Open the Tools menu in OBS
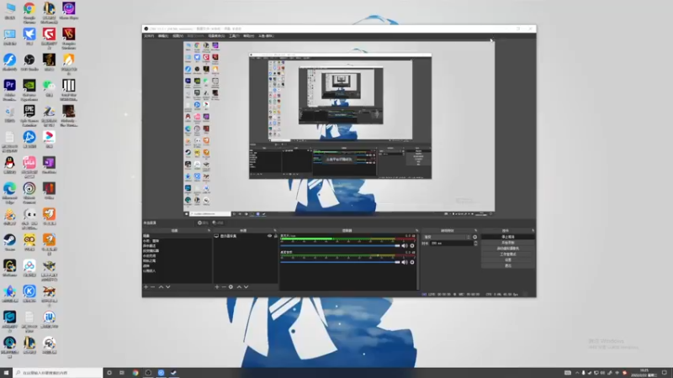673x378 pixels. click(234, 36)
